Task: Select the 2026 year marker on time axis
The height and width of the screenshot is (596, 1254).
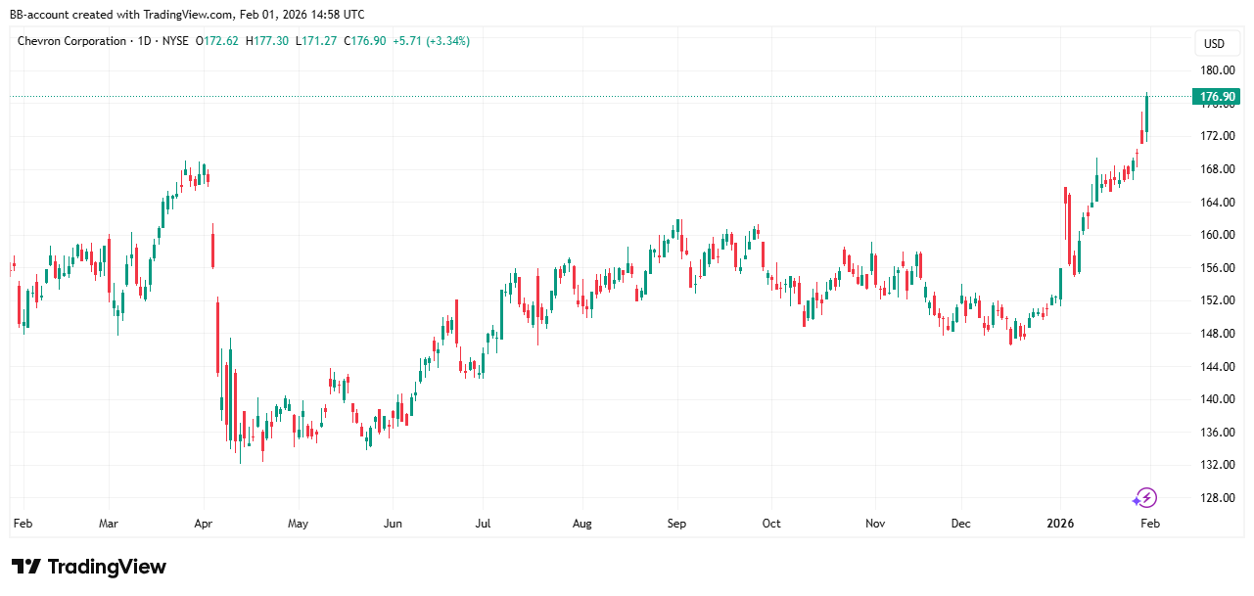Action: 1059,524
